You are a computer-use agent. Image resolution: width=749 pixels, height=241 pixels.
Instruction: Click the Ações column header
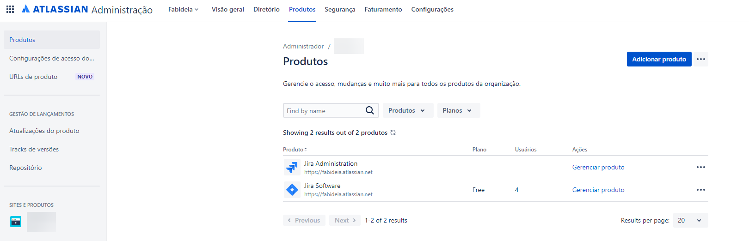coord(580,150)
